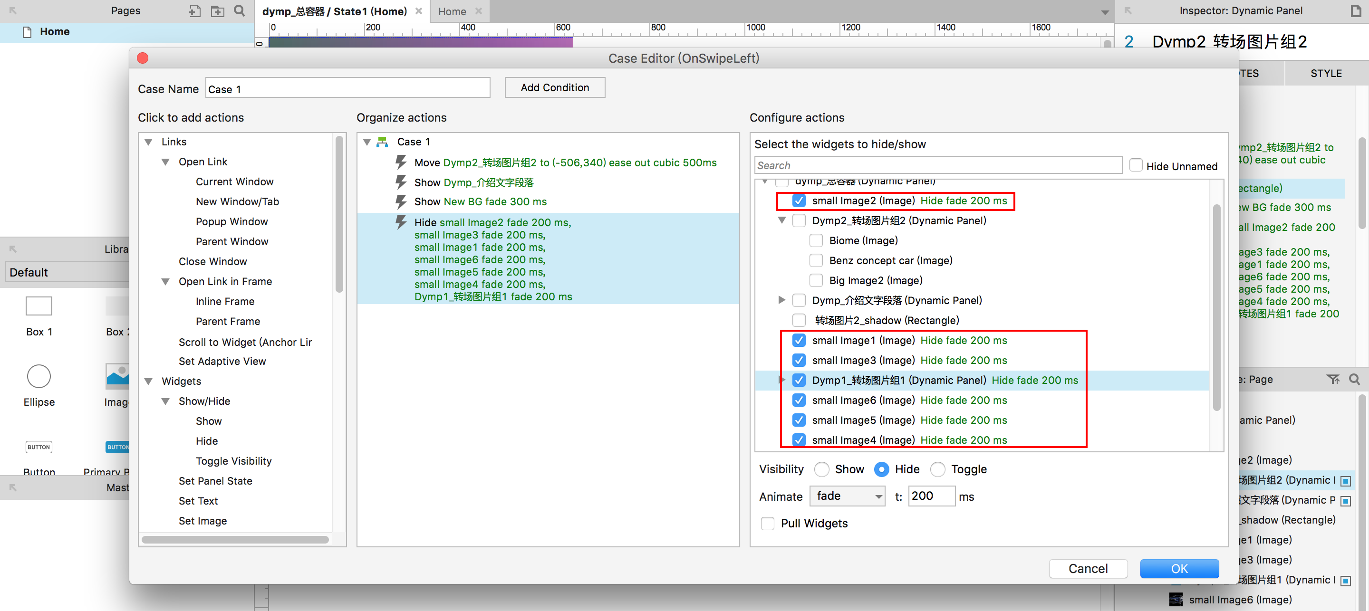Select the Ellipse widget in library
1369x611 pixels.
point(39,377)
